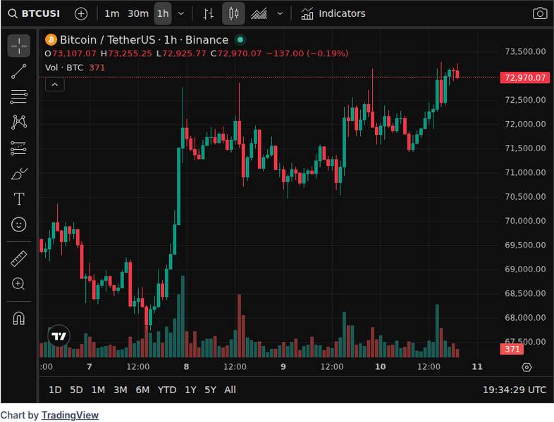The width and height of the screenshot is (554, 422).
Task: Open chart settings gear icon
Action: tap(527, 367)
